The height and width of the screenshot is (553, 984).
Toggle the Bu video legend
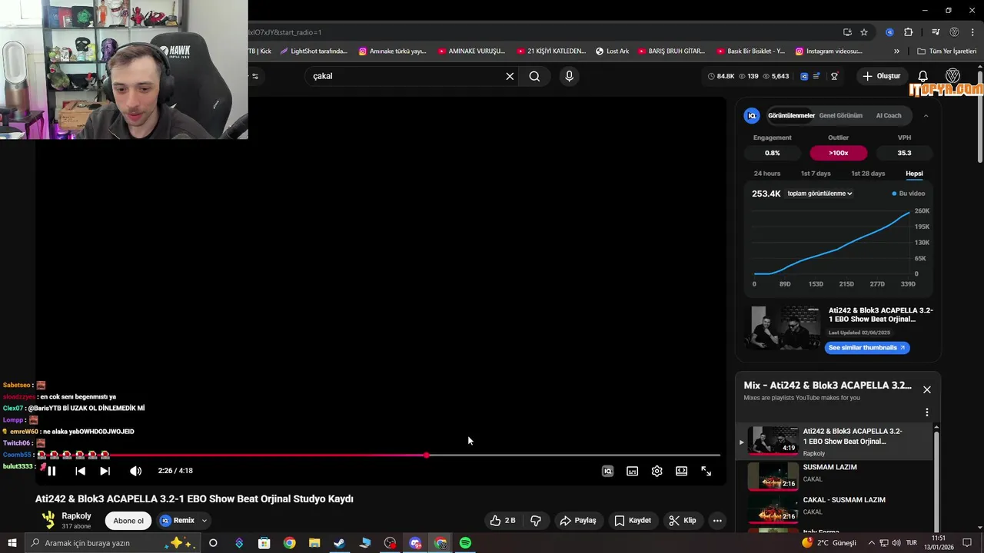[x=908, y=194]
